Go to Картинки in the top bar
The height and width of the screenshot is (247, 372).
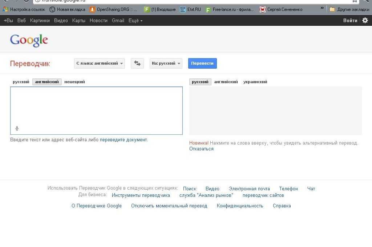(40, 20)
